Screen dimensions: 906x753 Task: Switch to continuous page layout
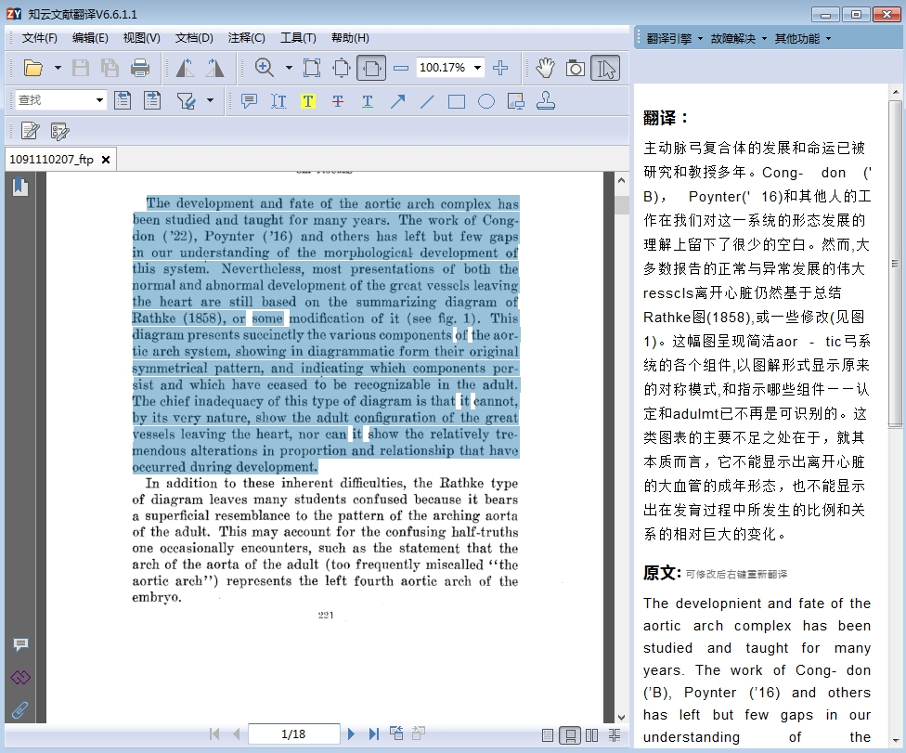coord(570,735)
